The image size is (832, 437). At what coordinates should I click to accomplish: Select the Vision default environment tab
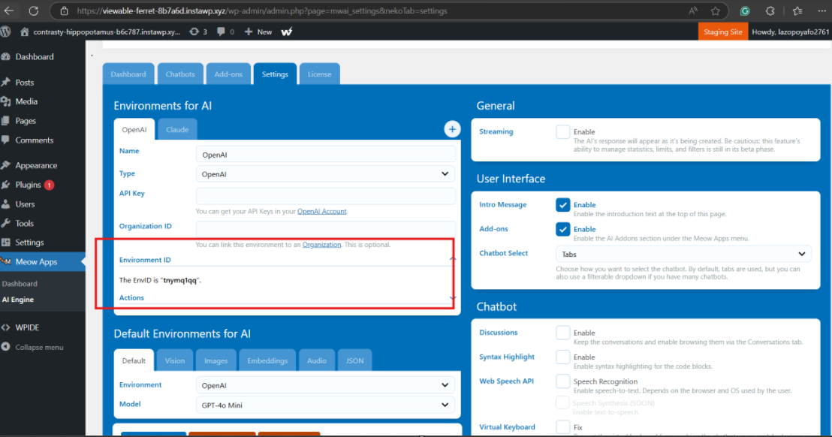click(174, 360)
